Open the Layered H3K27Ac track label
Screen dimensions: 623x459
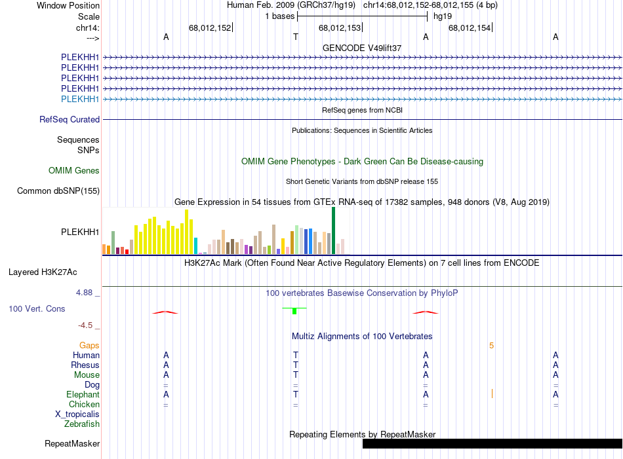pos(43,272)
